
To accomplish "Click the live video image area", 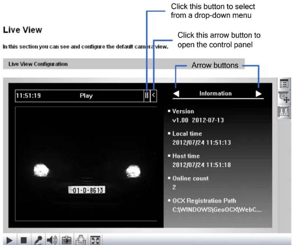I will coord(86,164).
